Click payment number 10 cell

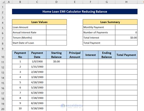tap(20, 108)
